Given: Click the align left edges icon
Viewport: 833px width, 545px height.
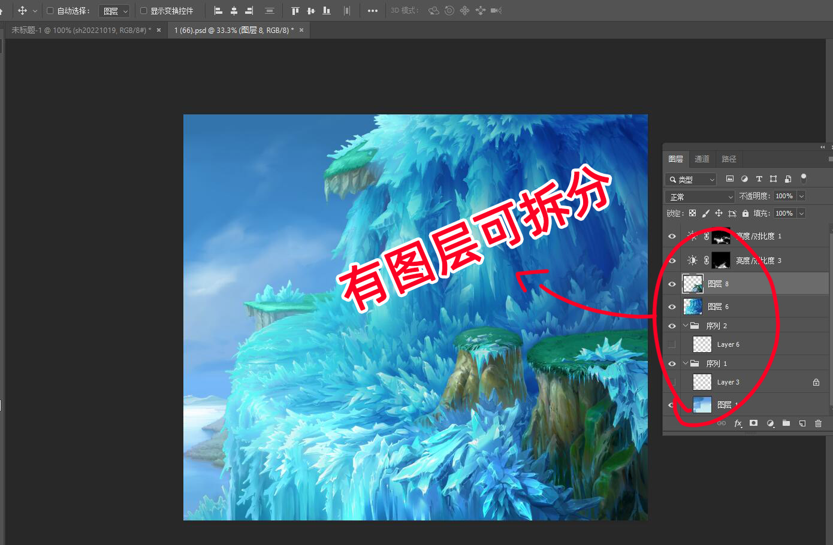Looking at the screenshot, I should (x=218, y=11).
